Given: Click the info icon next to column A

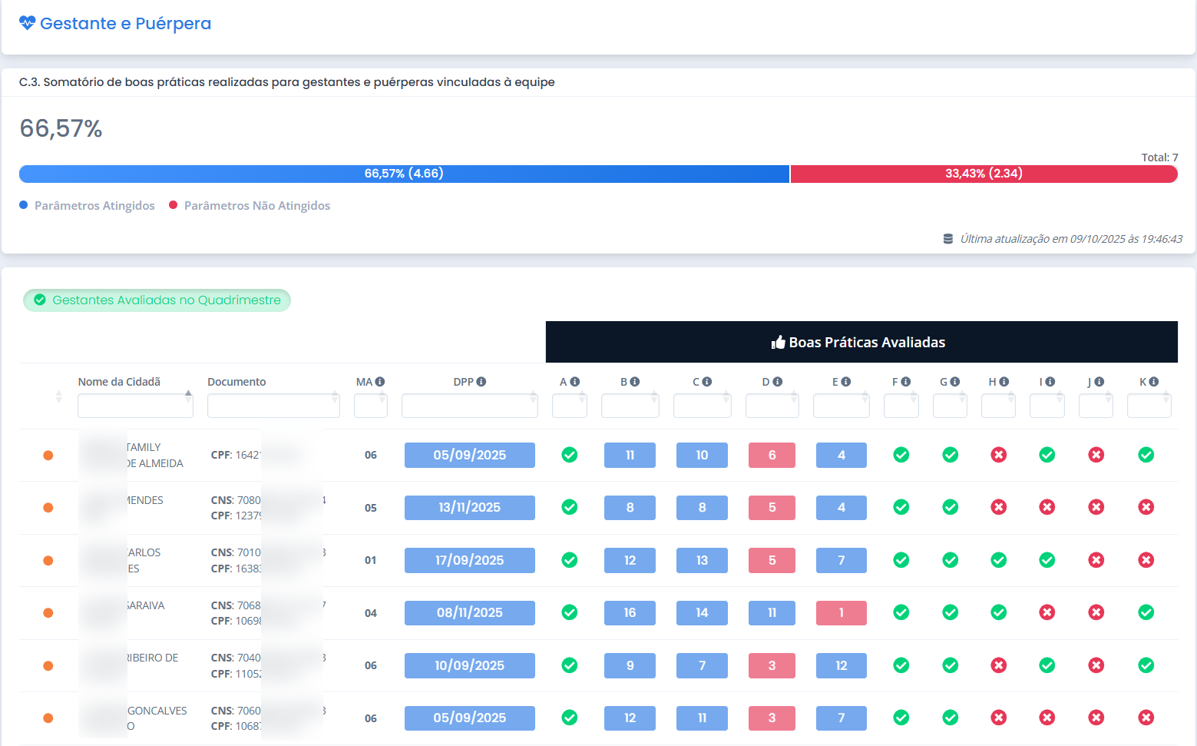Looking at the screenshot, I should click(x=576, y=381).
